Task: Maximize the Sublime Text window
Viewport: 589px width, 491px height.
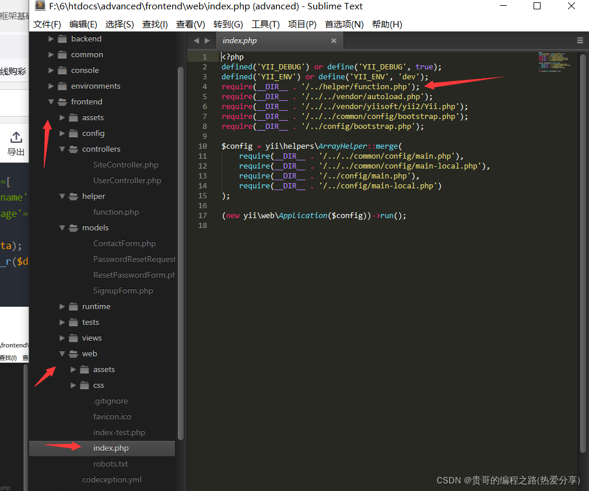Action: (537, 6)
